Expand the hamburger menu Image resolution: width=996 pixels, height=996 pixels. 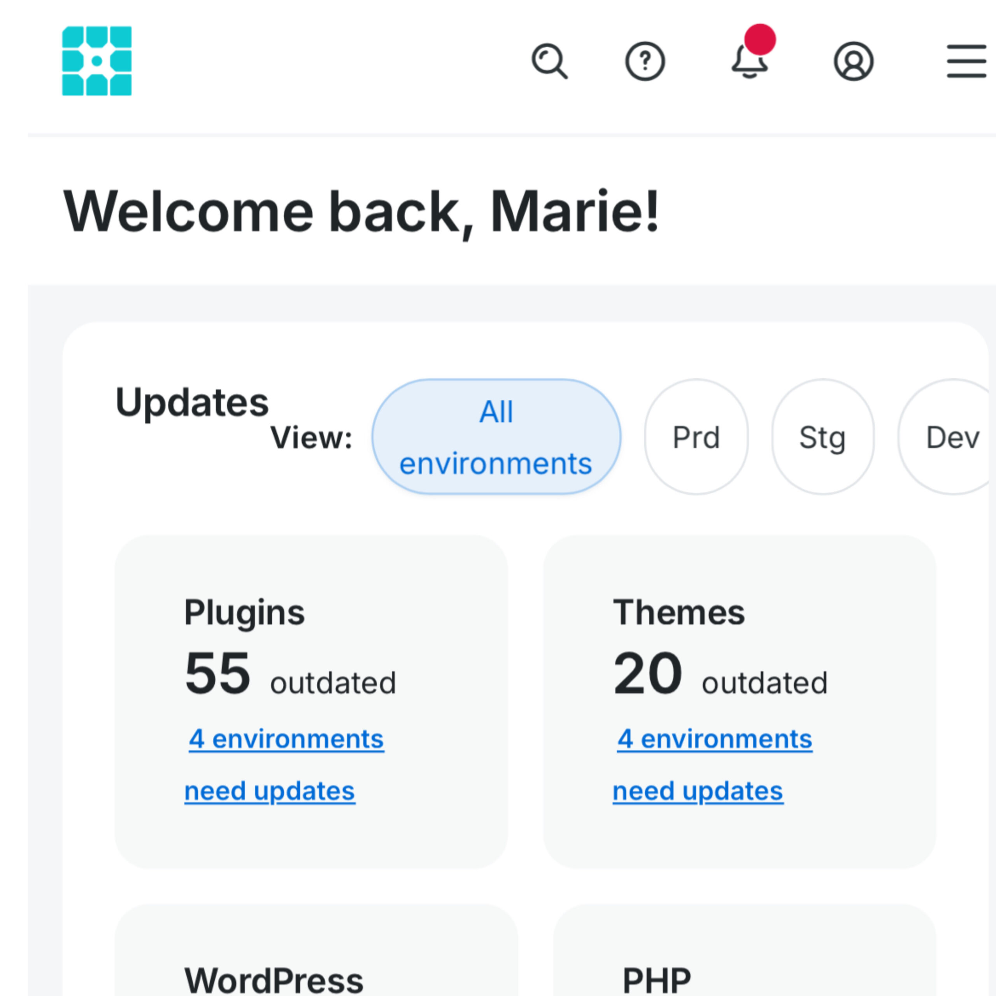coord(966,61)
